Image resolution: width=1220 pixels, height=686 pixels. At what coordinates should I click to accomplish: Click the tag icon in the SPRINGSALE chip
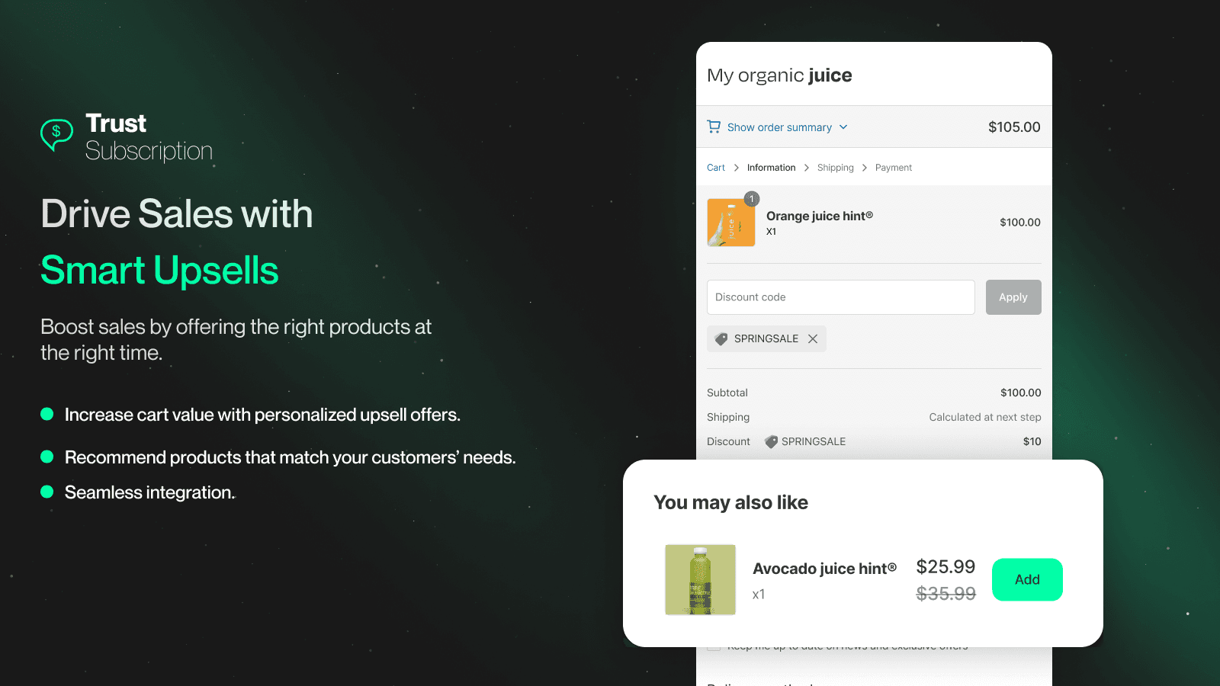click(x=721, y=338)
